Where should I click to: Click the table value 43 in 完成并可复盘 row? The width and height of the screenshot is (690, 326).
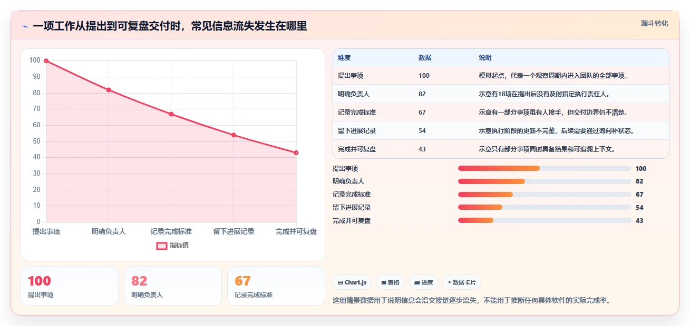click(422, 149)
